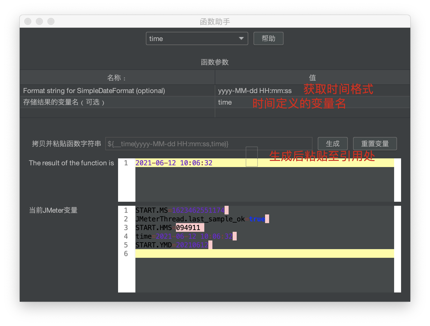Screen dimensions: 430x326
Task: Minimize the 函数助手 window
Action: point(39,21)
